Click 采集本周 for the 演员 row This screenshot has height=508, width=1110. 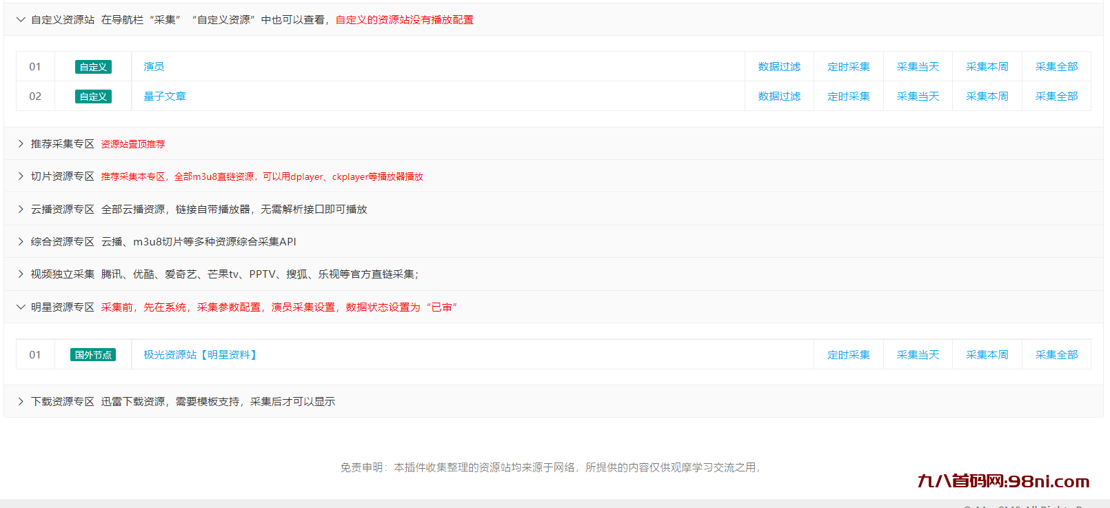[987, 67]
